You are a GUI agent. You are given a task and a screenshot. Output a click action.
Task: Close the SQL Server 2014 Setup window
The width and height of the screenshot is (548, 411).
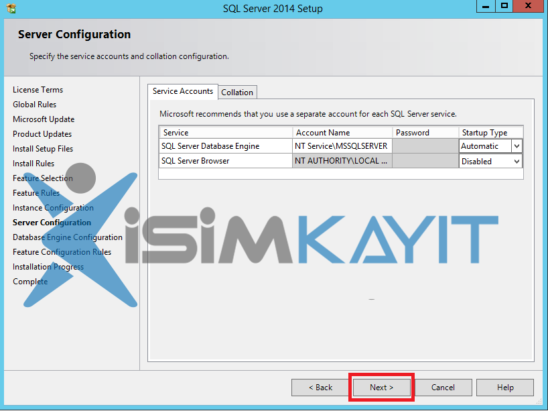tap(529, 6)
